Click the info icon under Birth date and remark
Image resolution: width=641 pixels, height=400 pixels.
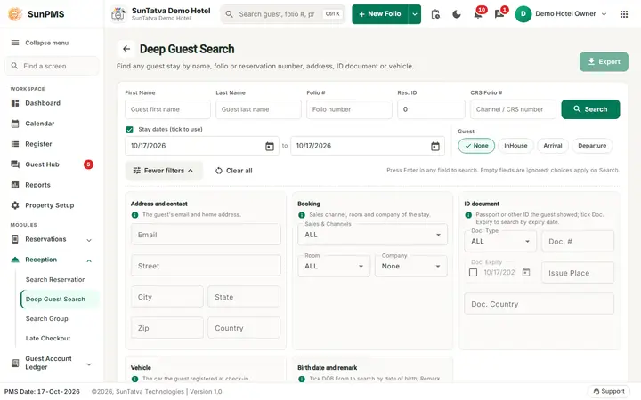tap(302, 379)
